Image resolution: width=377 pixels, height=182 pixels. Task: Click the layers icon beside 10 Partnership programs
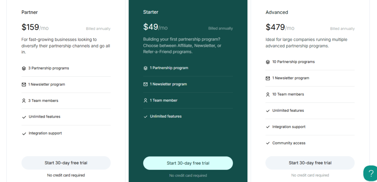tap(268, 62)
